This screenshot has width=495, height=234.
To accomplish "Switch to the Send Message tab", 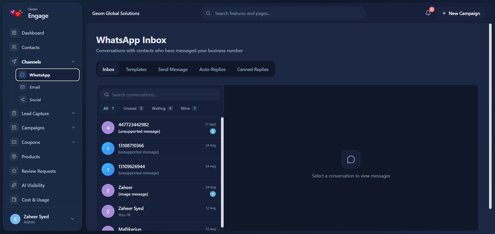I will (x=173, y=69).
